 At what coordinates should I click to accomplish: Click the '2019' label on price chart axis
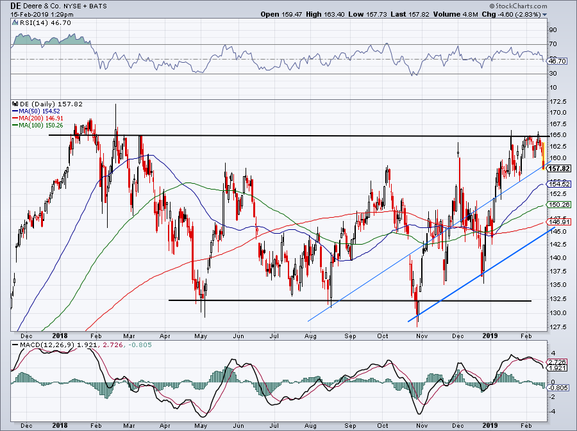[490, 336]
